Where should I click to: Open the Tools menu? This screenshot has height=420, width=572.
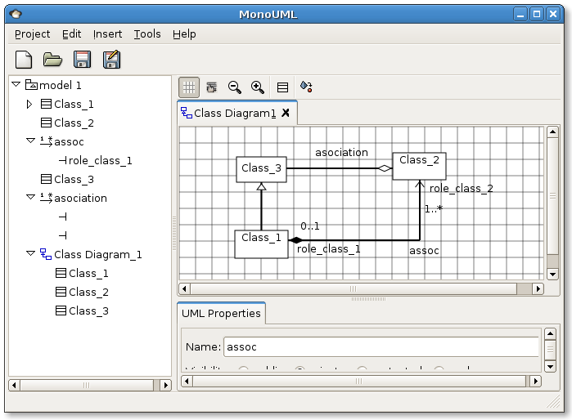[147, 34]
